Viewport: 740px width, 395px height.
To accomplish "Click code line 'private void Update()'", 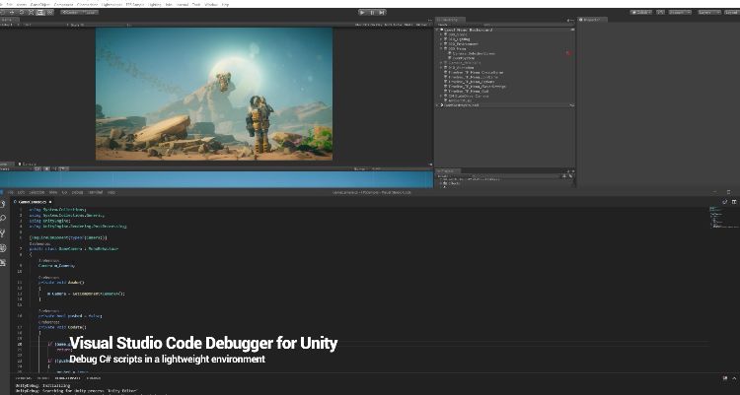I will pos(62,327).
